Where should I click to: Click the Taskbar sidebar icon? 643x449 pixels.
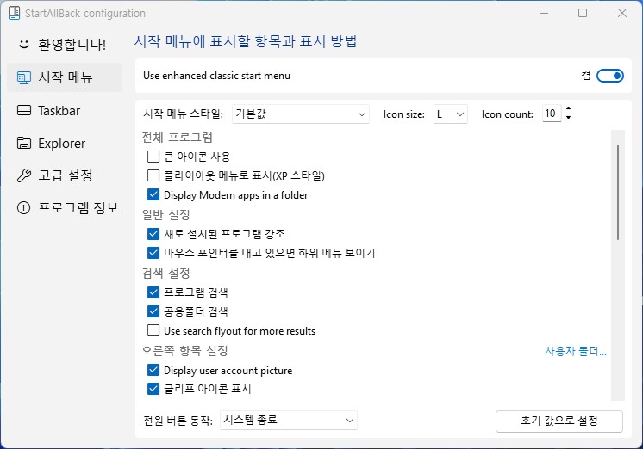coord(24,110)
